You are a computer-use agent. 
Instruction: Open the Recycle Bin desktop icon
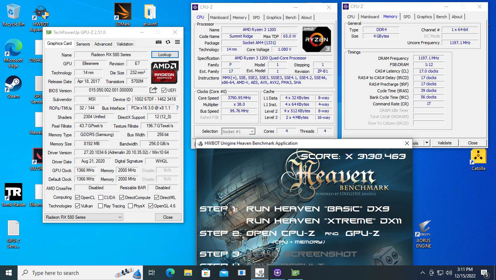[13, 15]
